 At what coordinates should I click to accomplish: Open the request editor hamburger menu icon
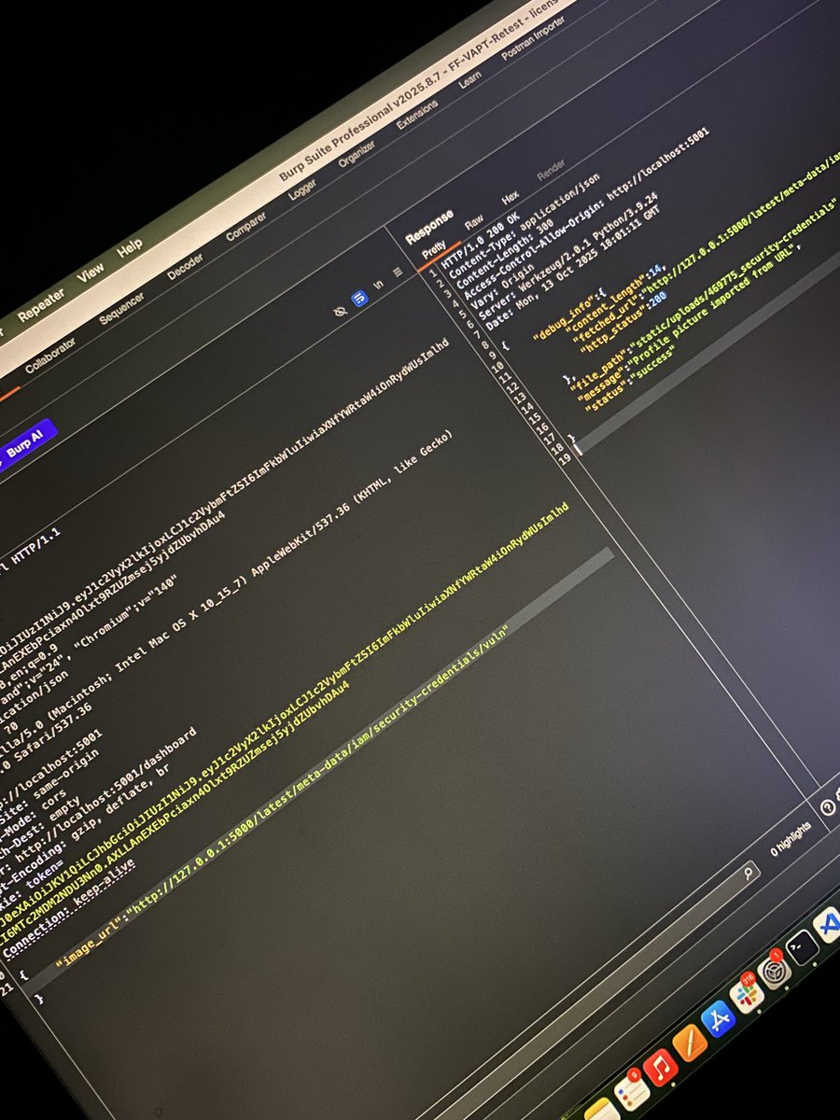pyautogui.click(x=397, y=273)
